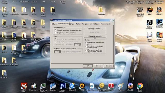Open the Видеоуроки folder
The height and width of the screenshot is (93, 165).
[x=14, y=61]
